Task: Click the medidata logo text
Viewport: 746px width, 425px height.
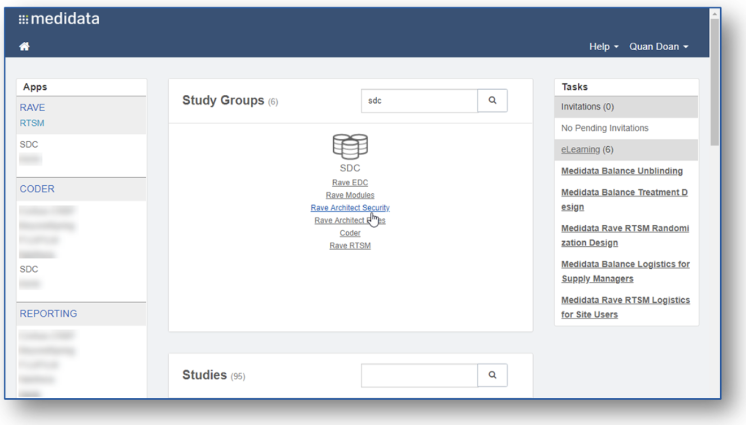Action: coord(65,19)
